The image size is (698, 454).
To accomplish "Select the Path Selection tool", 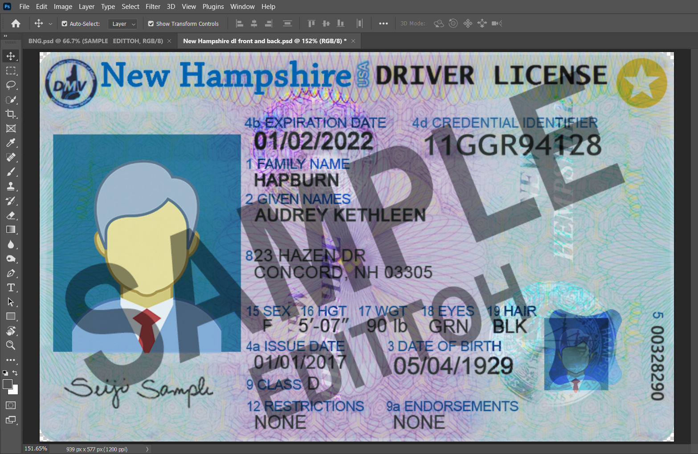I will click(11, 302).
